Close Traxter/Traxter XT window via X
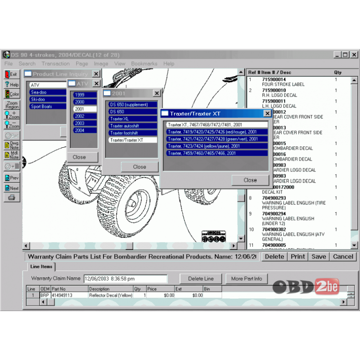The image size is (360, 360). (x=267, y=114)
